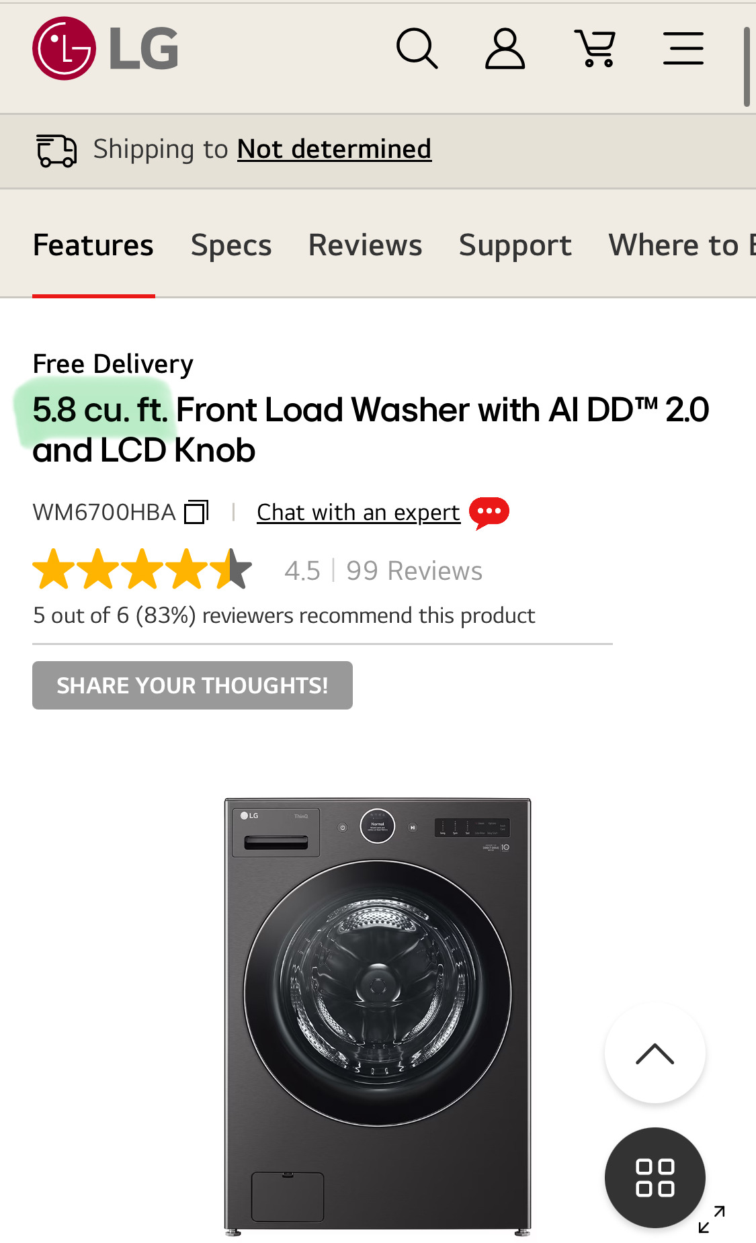Open the Support tab
The height and width of the screenshot is (1243, 756).
pos(515,245)
